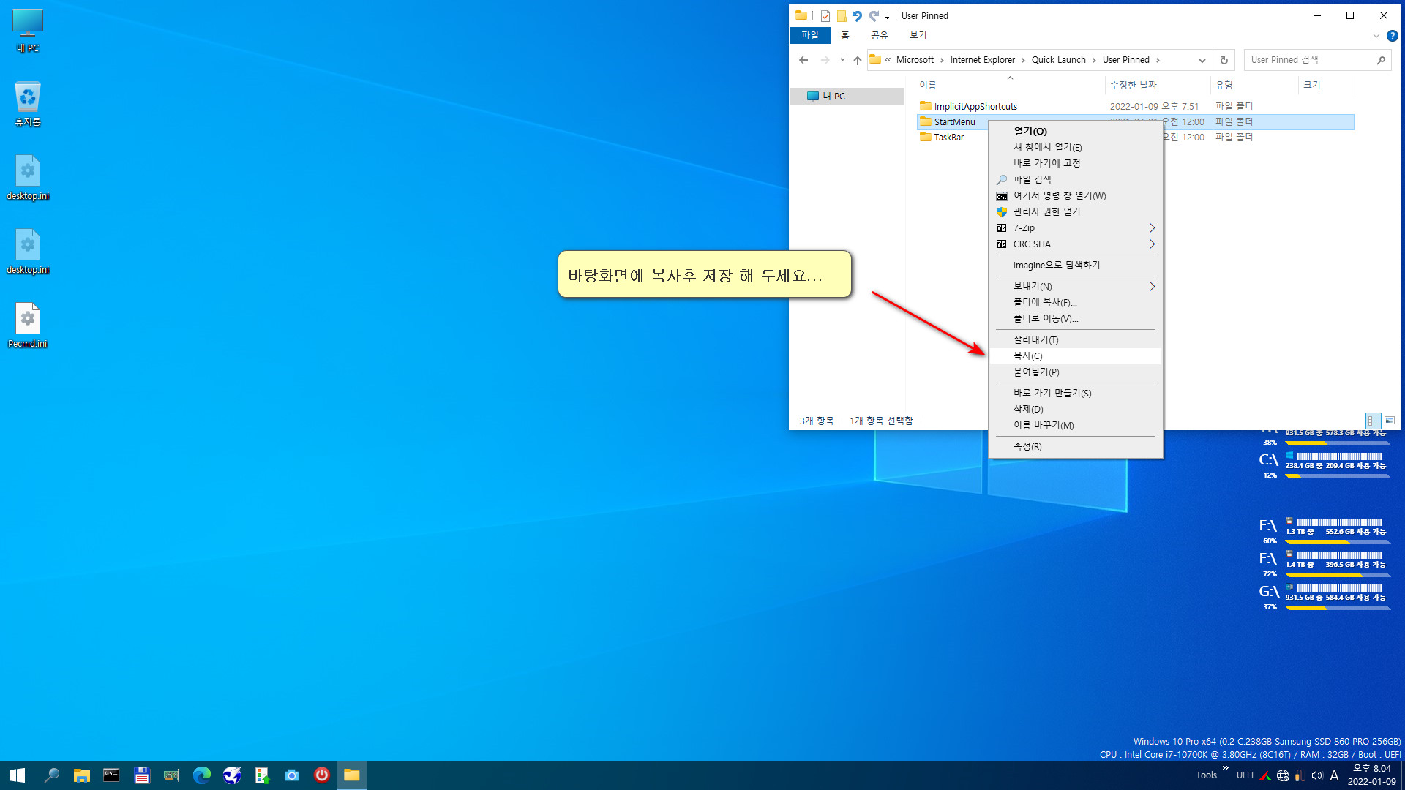Image resolution: width=1405 pixels, height=790 pixels.
Task: Open the 홈 ribbon tab
Action: pos(845,35)
